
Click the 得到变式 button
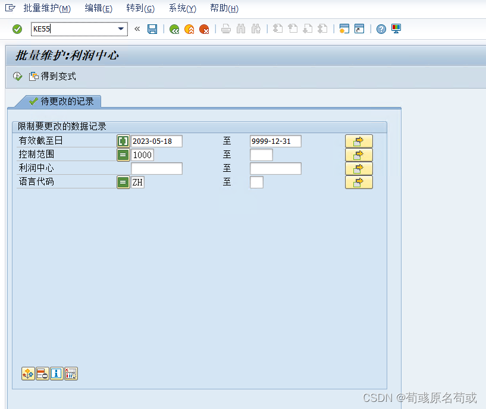[52, 76]
